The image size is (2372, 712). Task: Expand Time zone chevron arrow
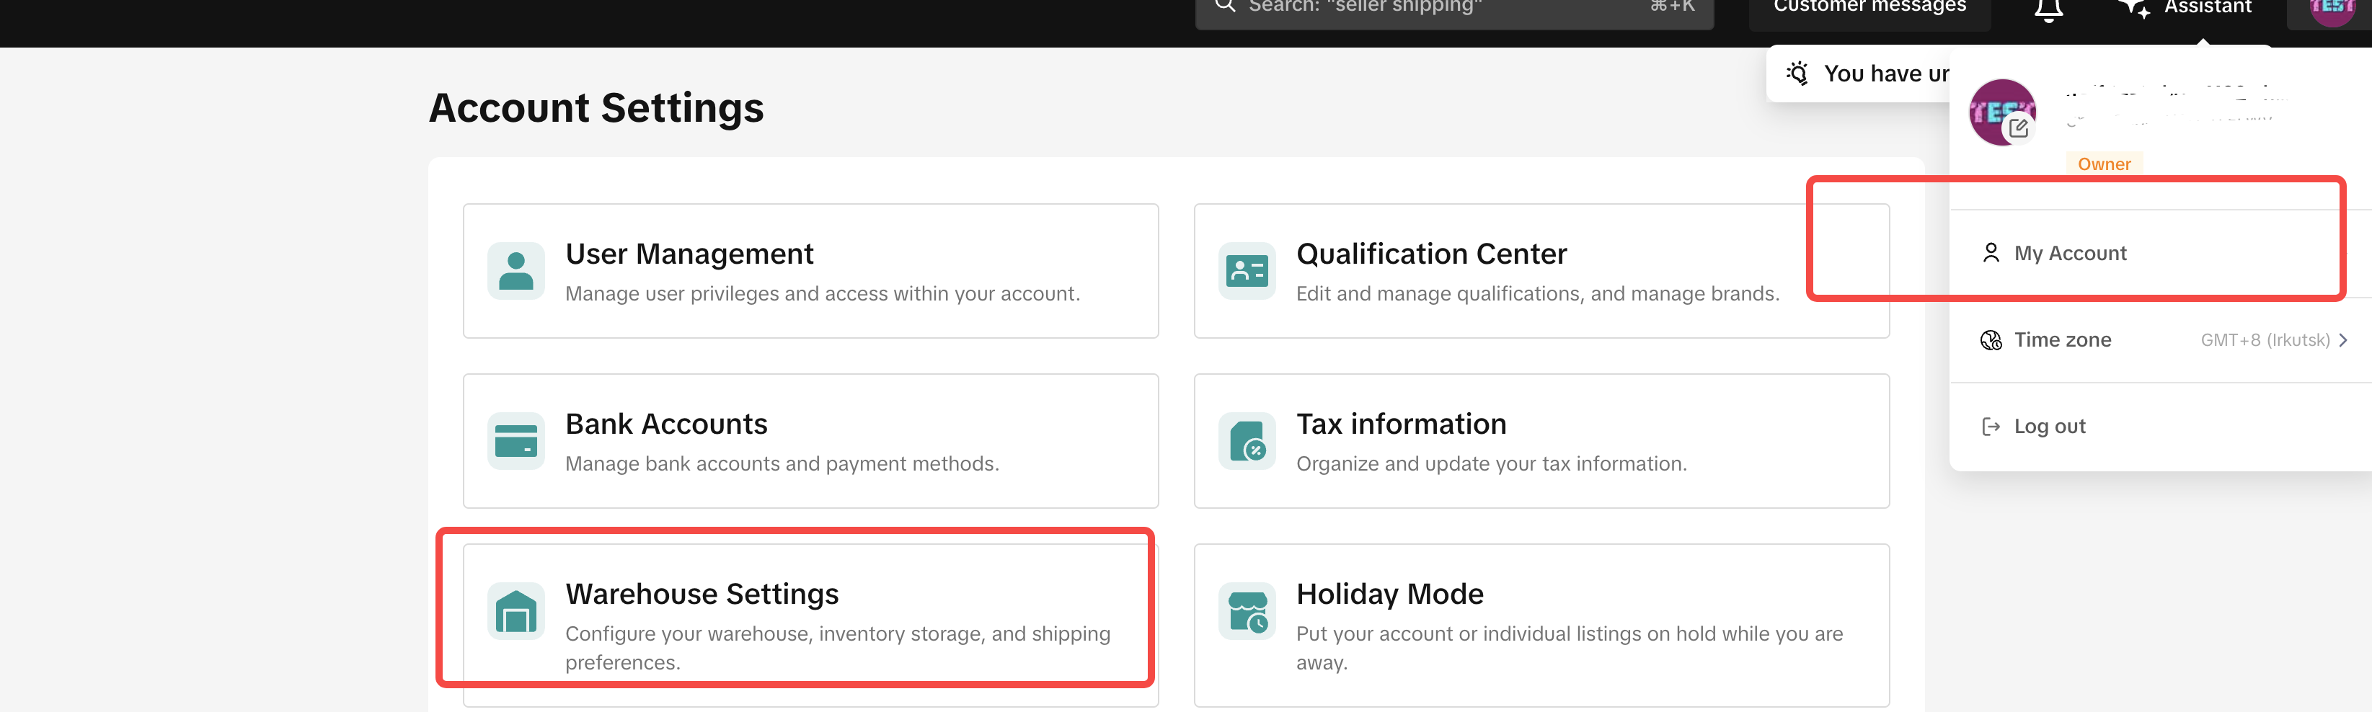[2343, 340]
